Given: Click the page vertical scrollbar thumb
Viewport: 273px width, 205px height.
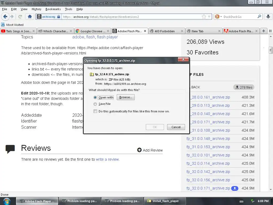Looking at the screenshot, I should (271, 50).
